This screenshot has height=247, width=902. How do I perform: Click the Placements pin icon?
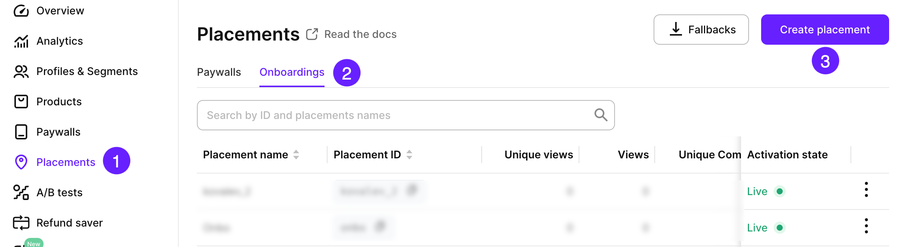[21, 162]
